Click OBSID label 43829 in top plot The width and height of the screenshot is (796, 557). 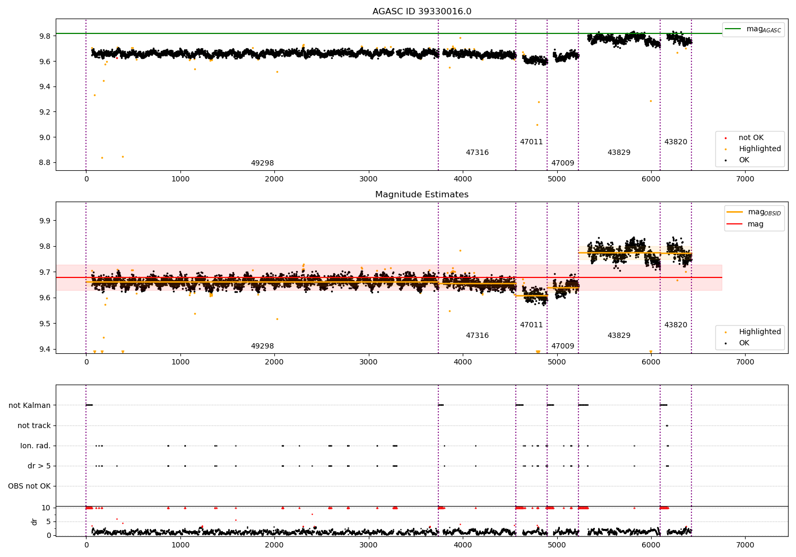(x=619, y=153)
